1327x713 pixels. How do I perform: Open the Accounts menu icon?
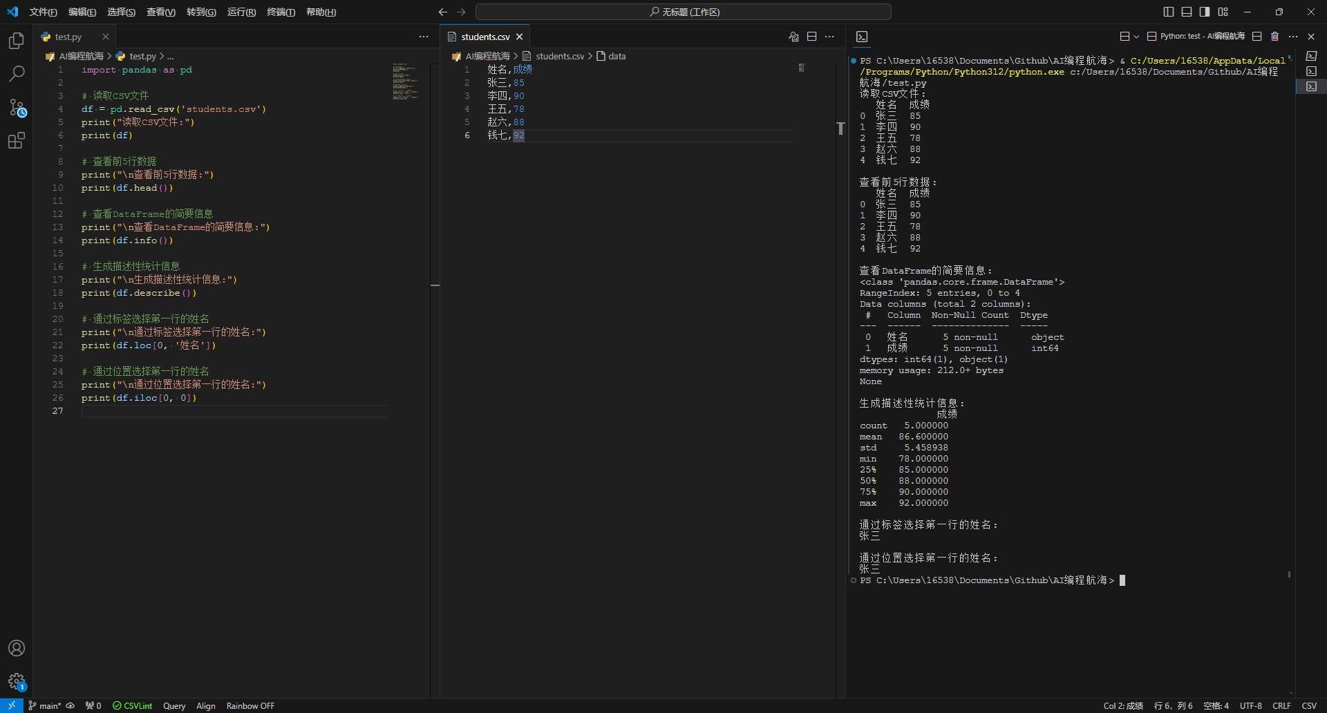click(x=17, y=648)
